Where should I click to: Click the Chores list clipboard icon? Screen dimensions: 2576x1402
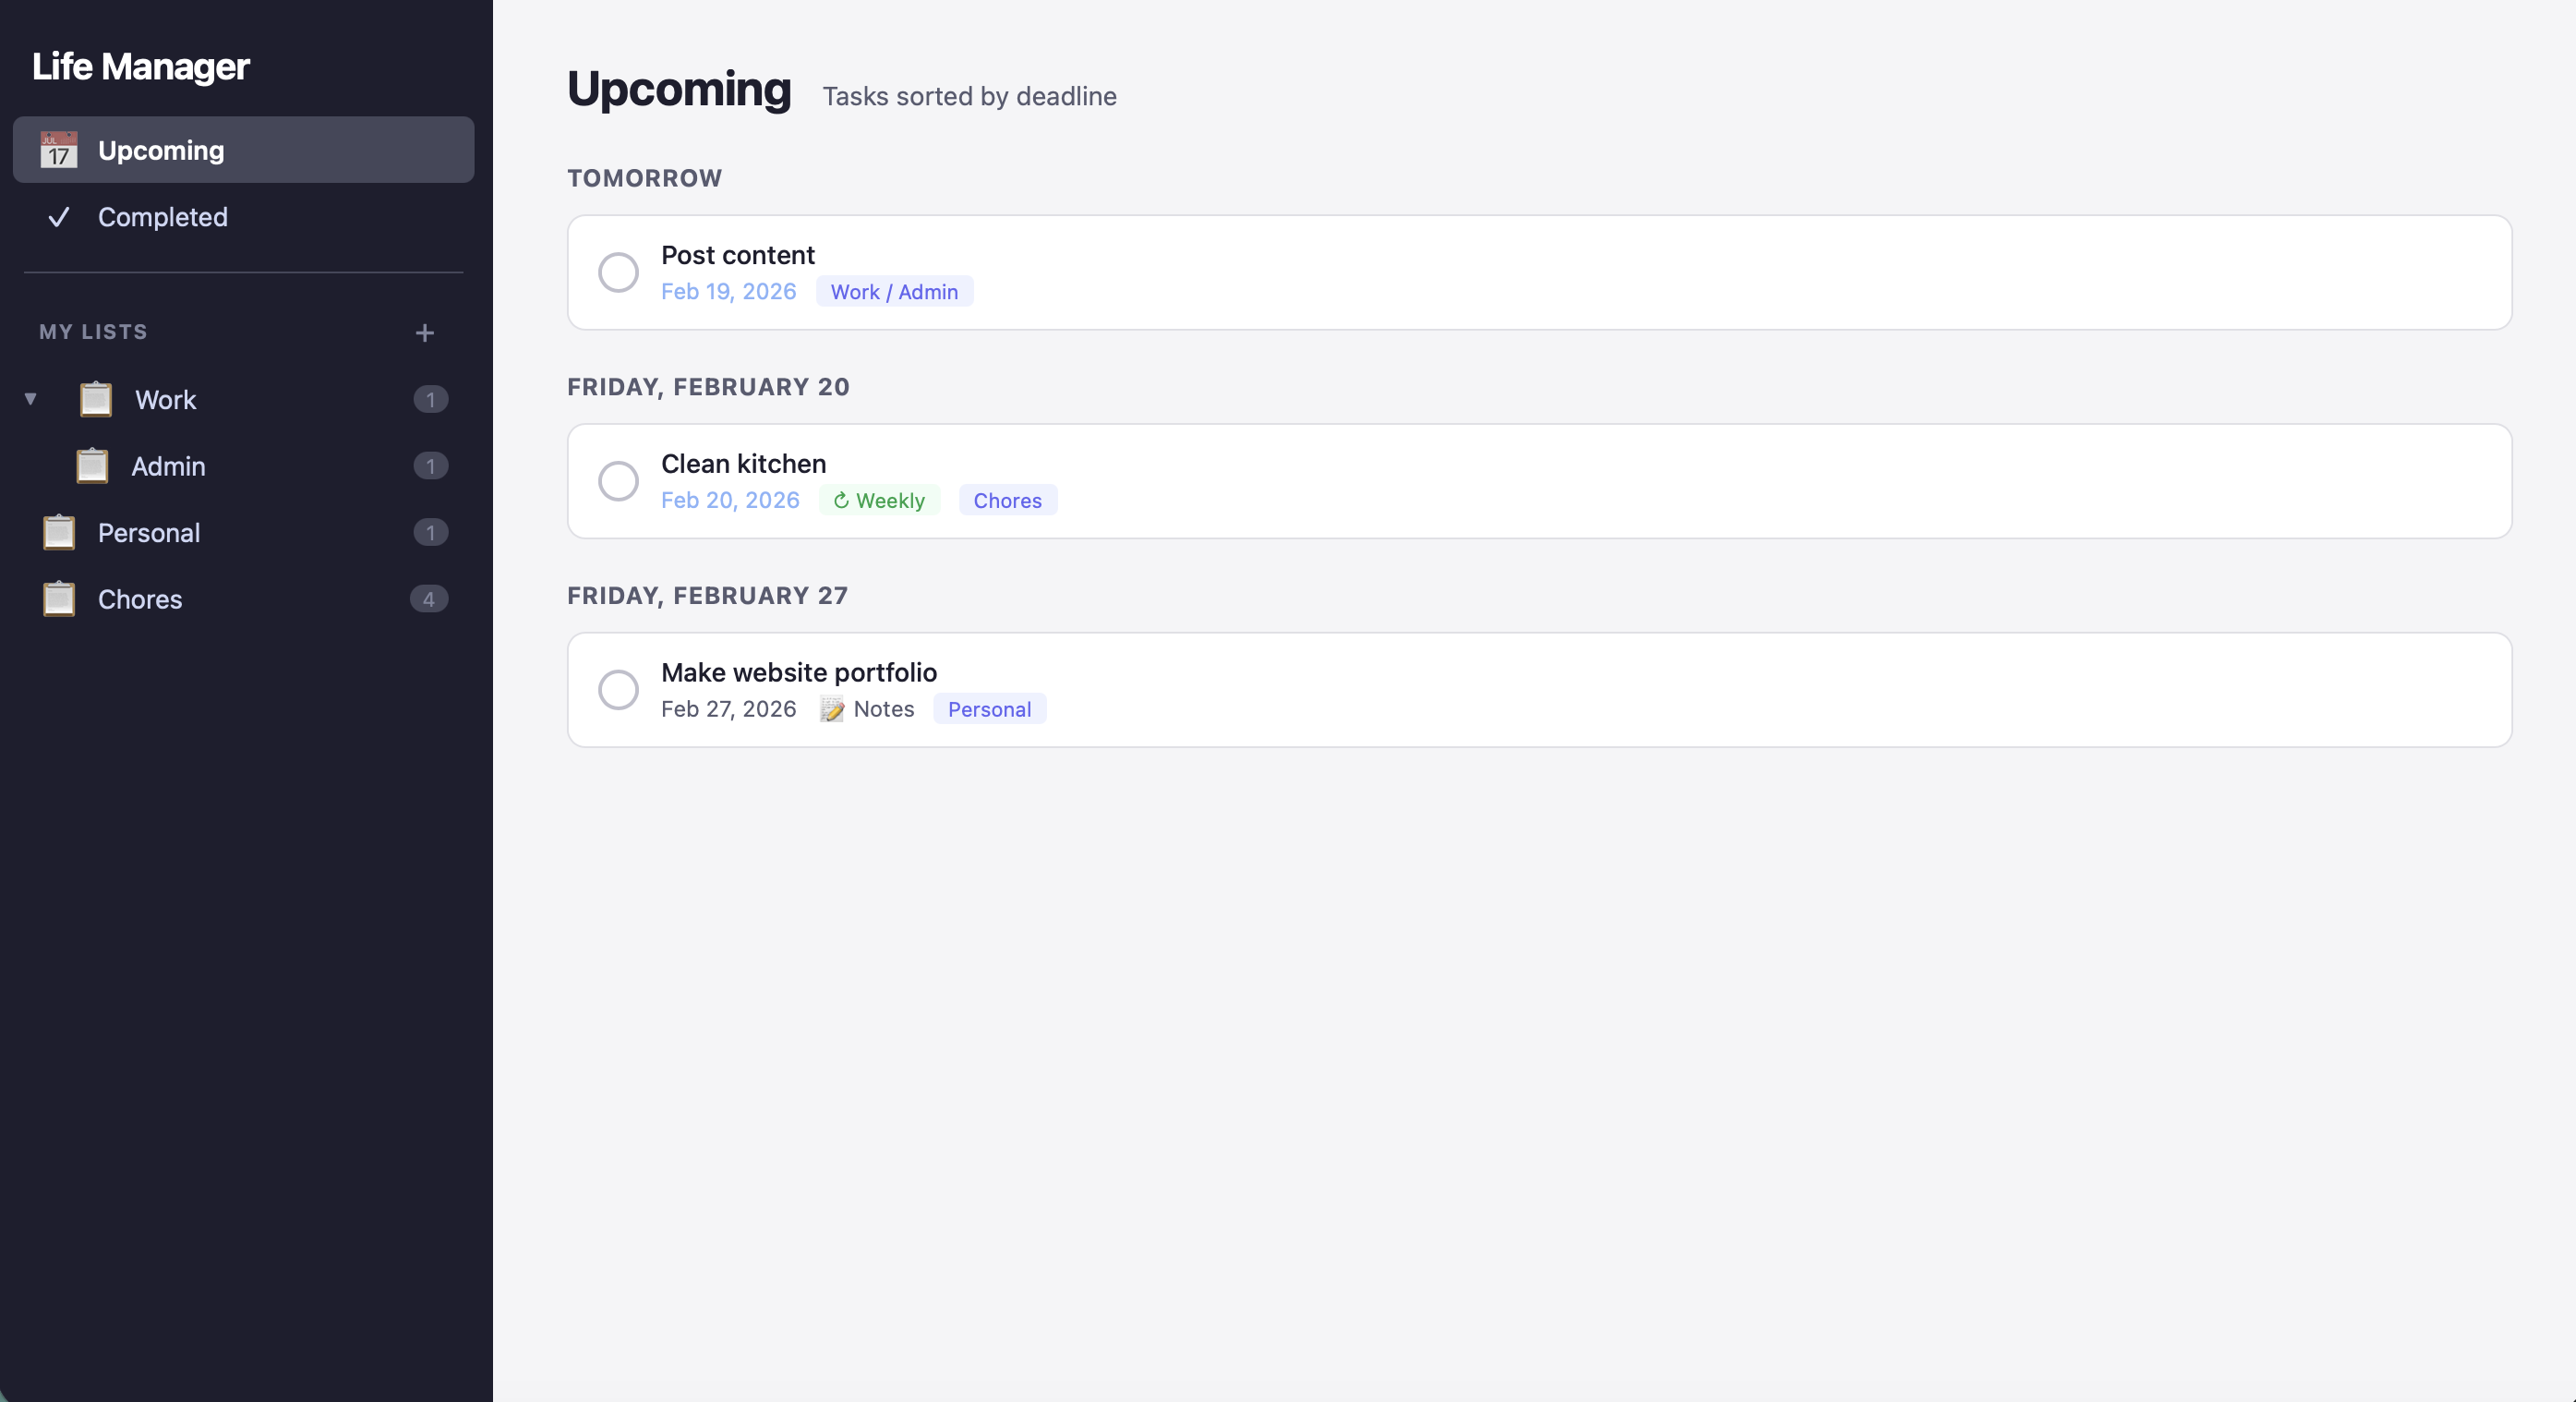click(x=58, y=599)
